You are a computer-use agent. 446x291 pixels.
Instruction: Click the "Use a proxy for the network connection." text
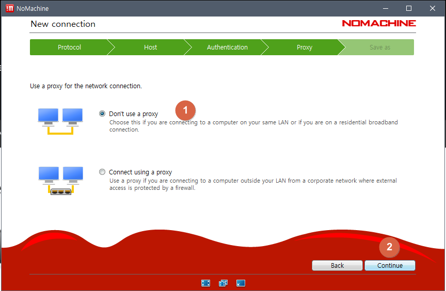pos(86,86)
